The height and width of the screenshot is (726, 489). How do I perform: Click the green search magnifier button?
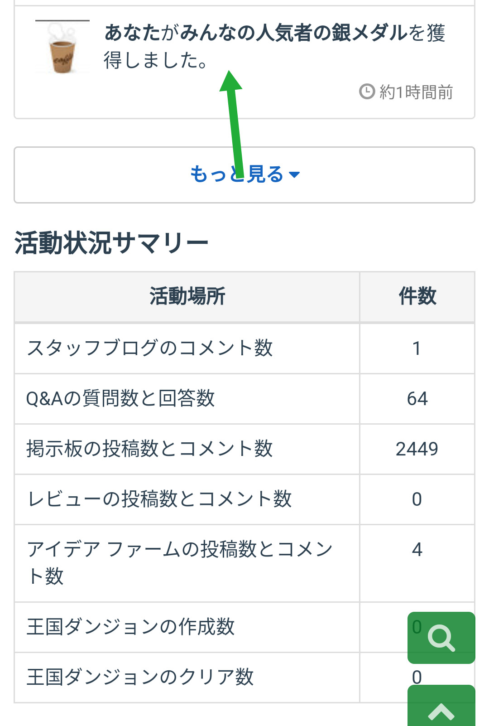tap(441, 638)
